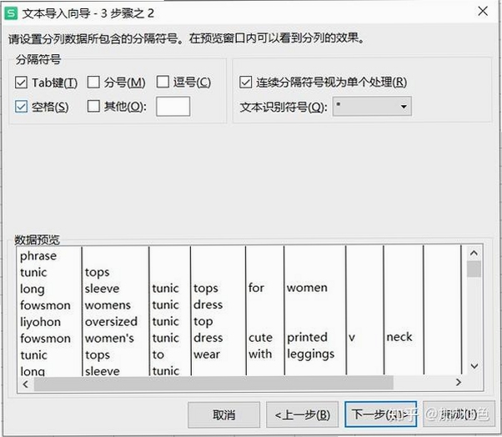Click the right arrow of horizontal scrollbar

point(459,382)
